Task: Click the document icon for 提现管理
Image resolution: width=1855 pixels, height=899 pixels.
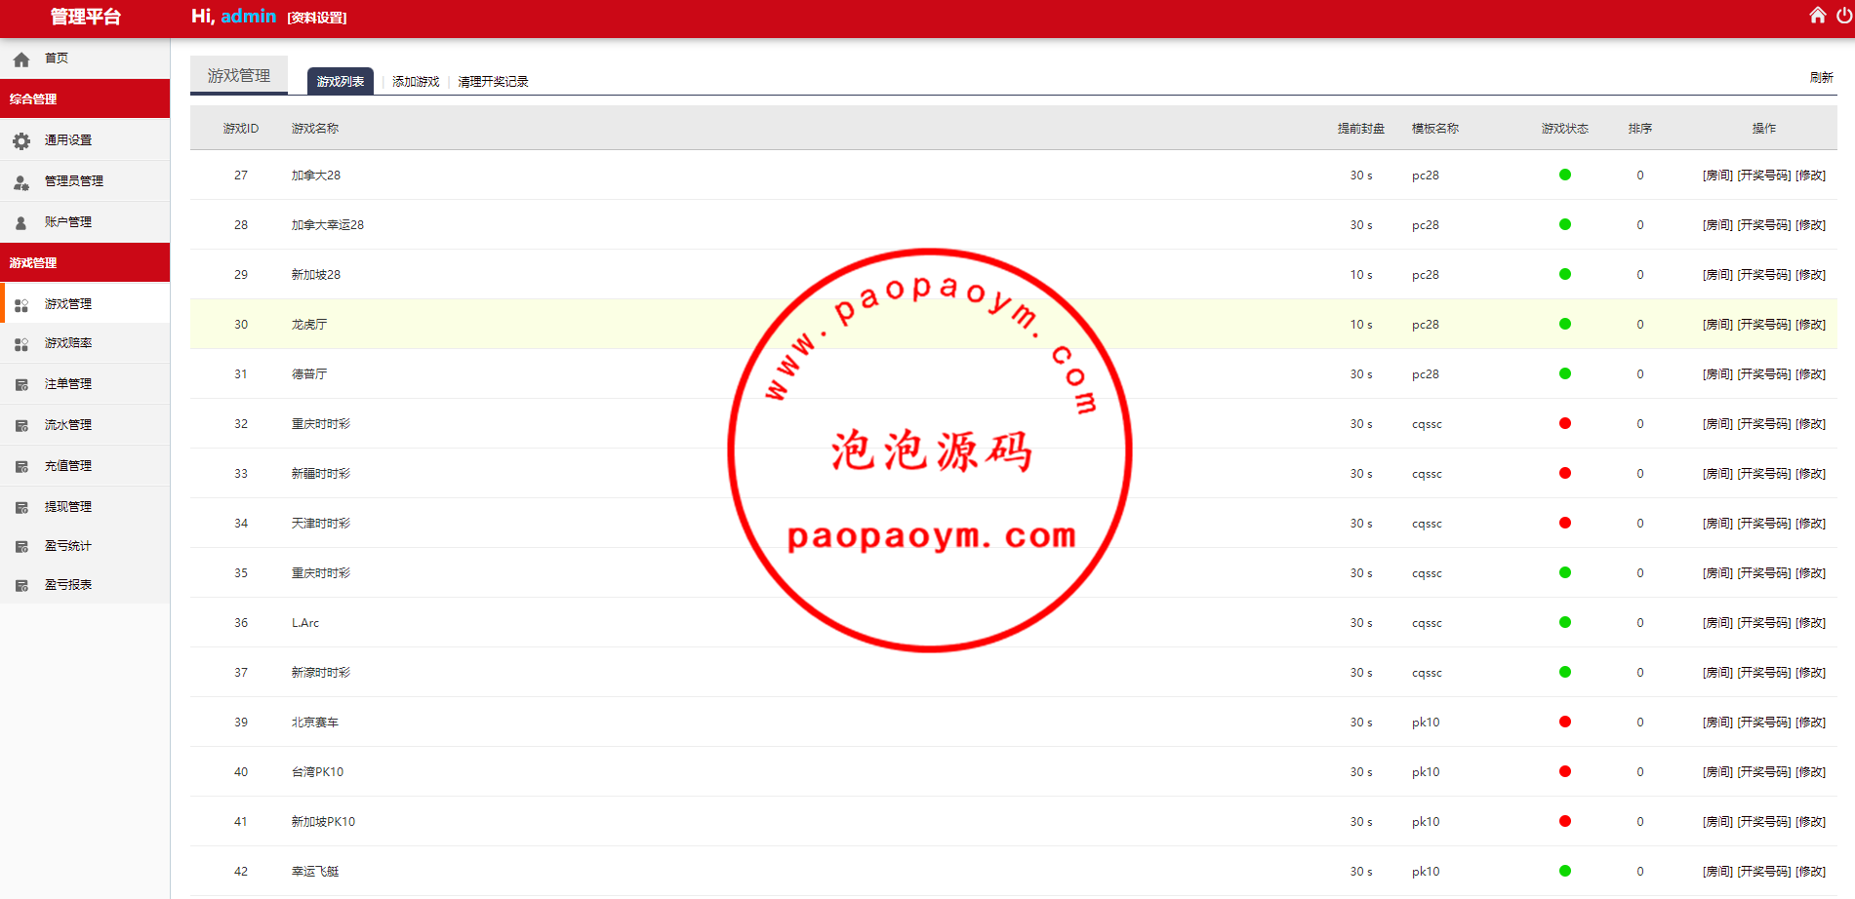Action: (x=21, y=508)
